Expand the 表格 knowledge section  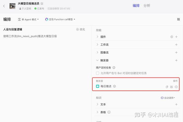pos(97,112)
